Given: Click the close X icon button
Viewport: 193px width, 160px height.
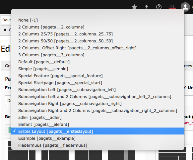Looking at the screenshot, I should coord(5,30).
